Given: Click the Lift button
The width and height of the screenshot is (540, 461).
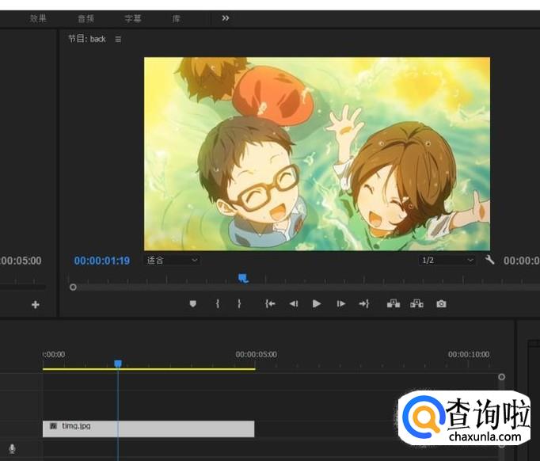Looking at the screenshot, I should [x=393, y=303].
